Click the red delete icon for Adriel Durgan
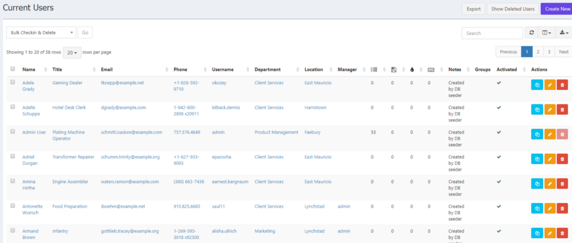The height and width of the screenshot is (243, 572). pyautogui.click(x=563, y=159)
